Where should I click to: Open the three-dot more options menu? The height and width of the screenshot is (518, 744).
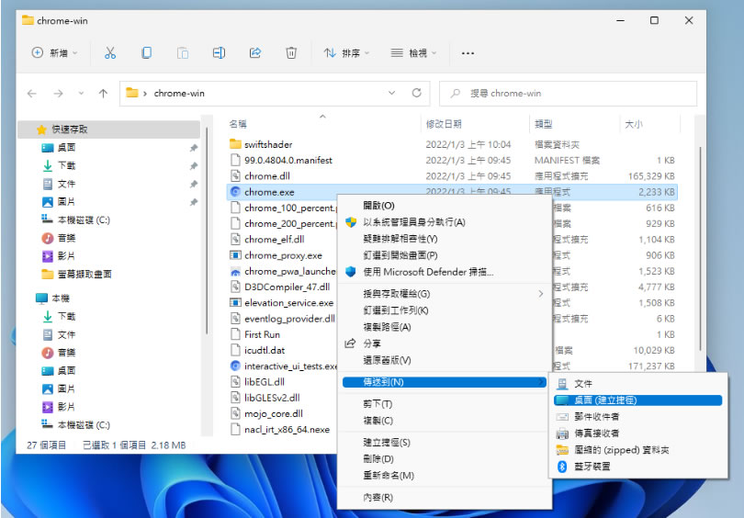(468, 53)
